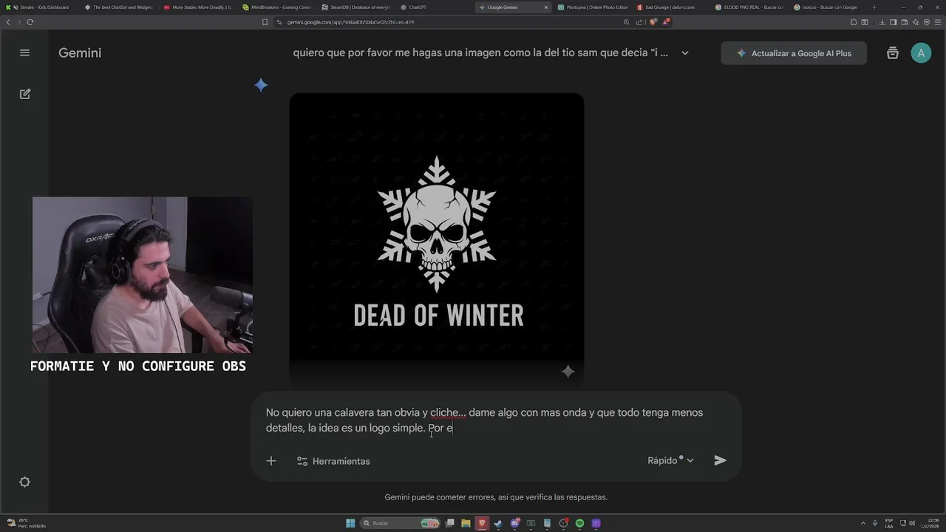Bookmark this page using the bookmark icon

coord(265,22)
